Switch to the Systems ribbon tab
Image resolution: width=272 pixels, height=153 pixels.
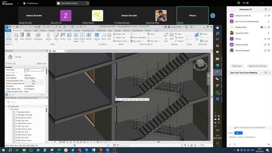51,31
